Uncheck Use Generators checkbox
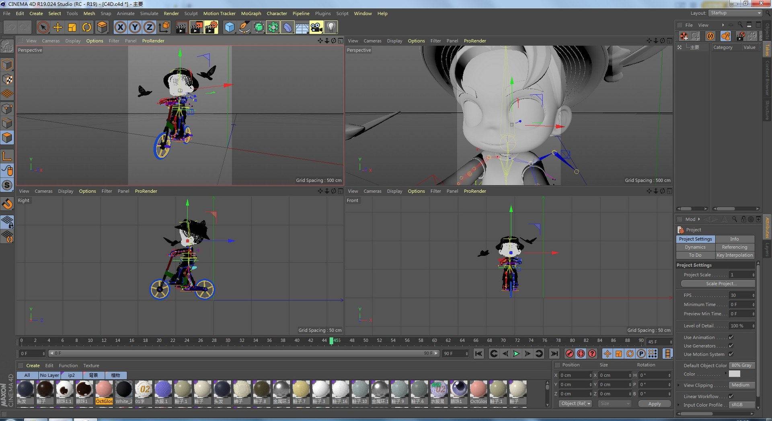 click(731, 346)
